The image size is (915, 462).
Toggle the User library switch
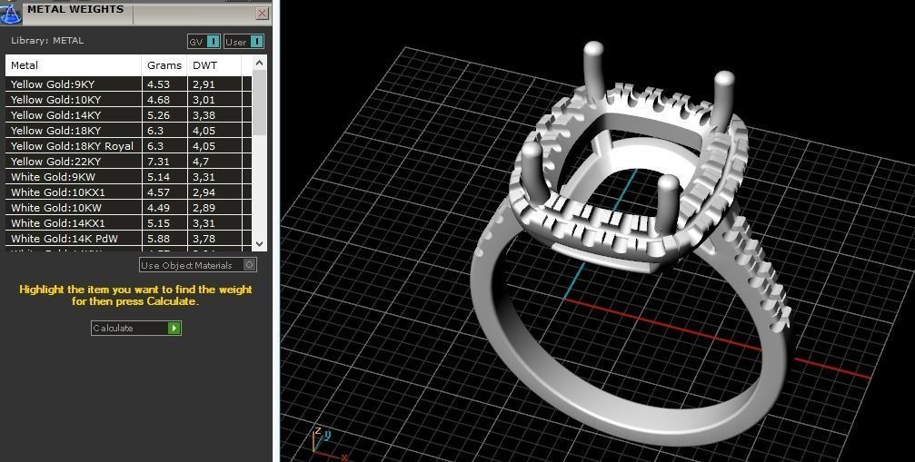[244, 42]
